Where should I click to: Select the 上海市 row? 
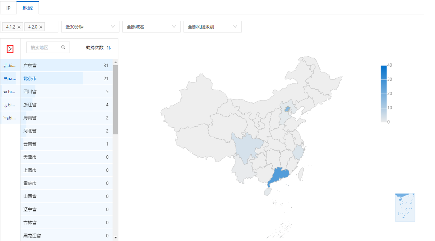click(x=67, y=170)
